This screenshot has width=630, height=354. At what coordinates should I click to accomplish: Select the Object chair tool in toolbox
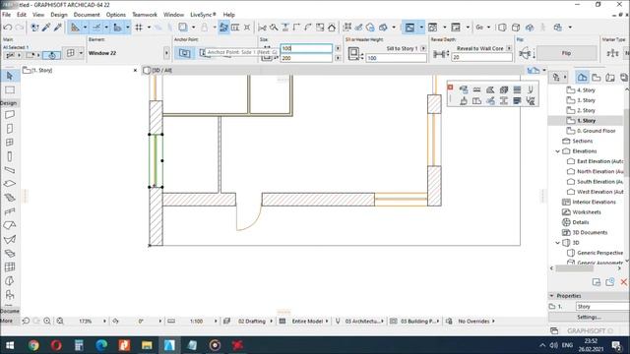coord(10,295)
